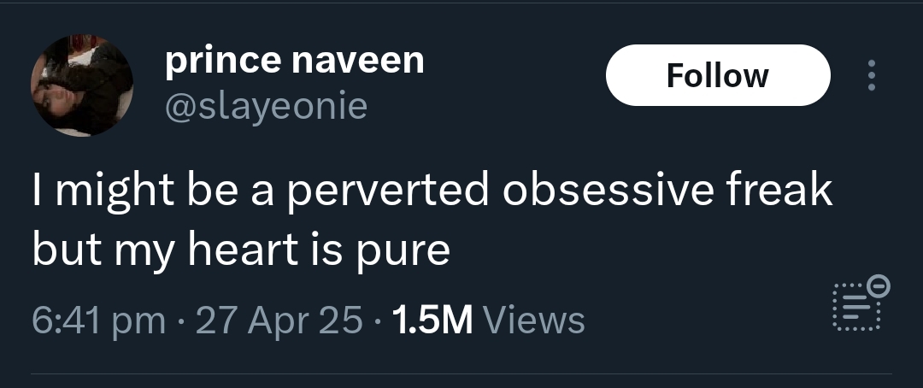Image resolution: width=923 pixels, height=388 pixels.
Task: Click the word Views in tweet stats
Action: coord(534,320)
